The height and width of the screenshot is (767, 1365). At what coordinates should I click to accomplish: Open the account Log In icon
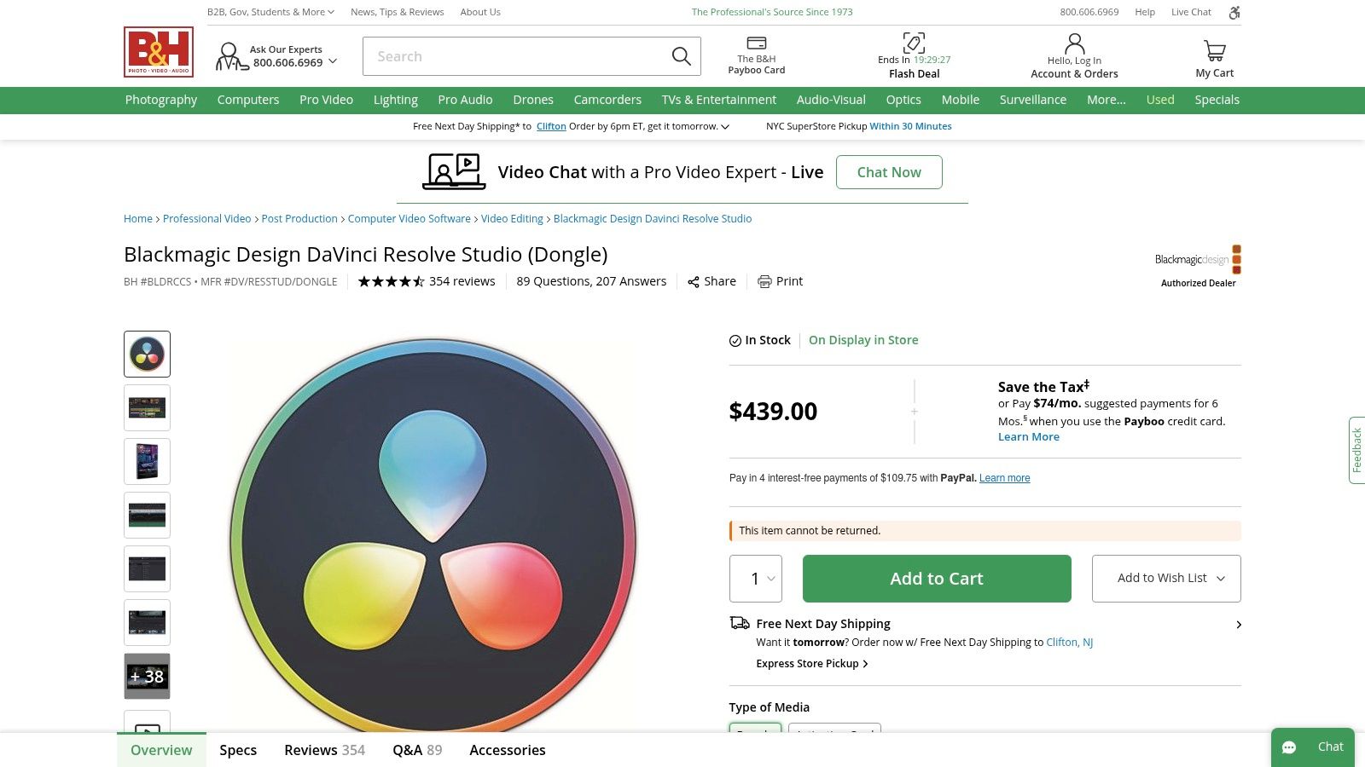coord(1074,43)
